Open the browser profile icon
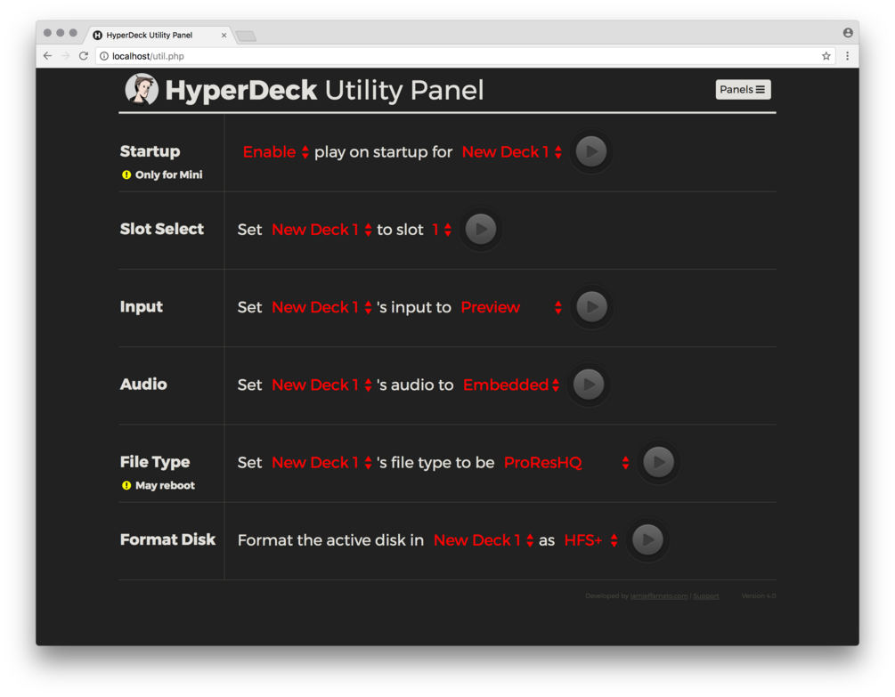895x697 pixels. (848, 33)
